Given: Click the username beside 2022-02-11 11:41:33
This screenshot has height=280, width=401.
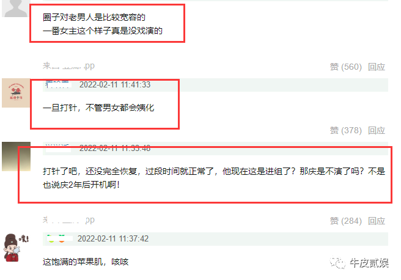Looking at the screenshot, I should tap(57, 84).
